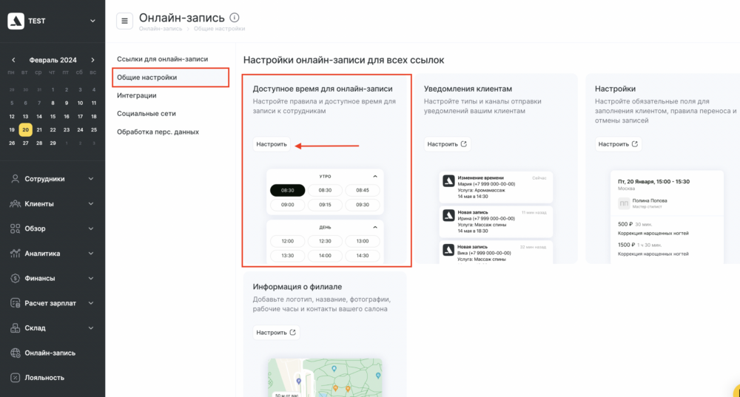Screen dimensions: 740x397
Task: Expand the Склад sidebar section
Action: [x=91, y=328]
